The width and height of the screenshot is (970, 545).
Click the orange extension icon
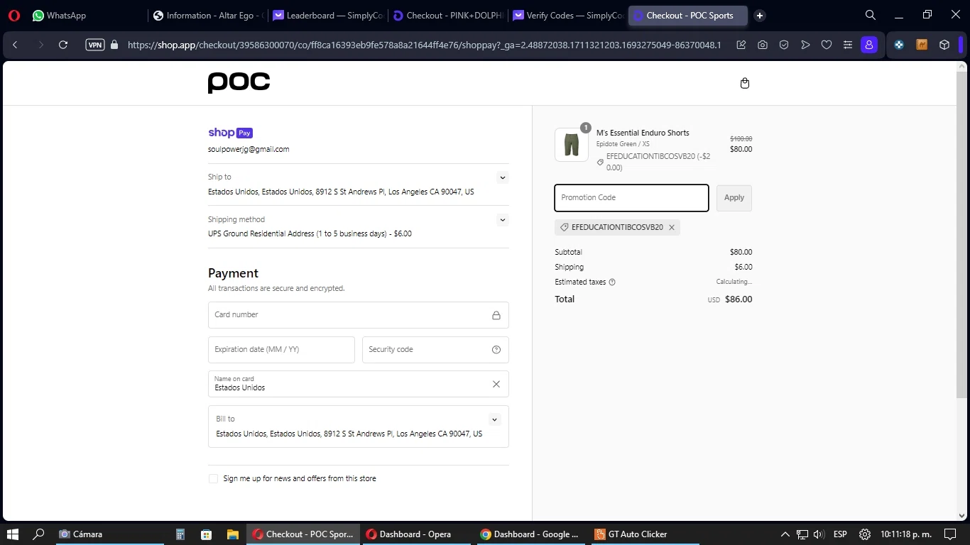[x=922, y=45]
